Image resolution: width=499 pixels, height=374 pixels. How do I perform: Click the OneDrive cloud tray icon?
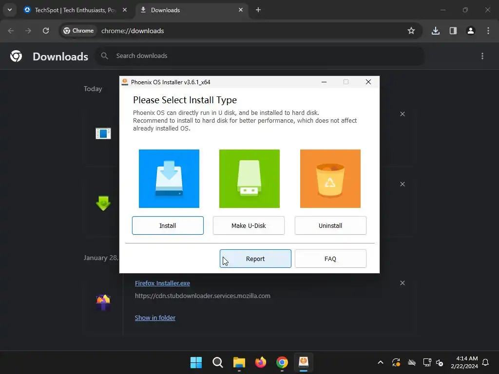tap(412, 362)
